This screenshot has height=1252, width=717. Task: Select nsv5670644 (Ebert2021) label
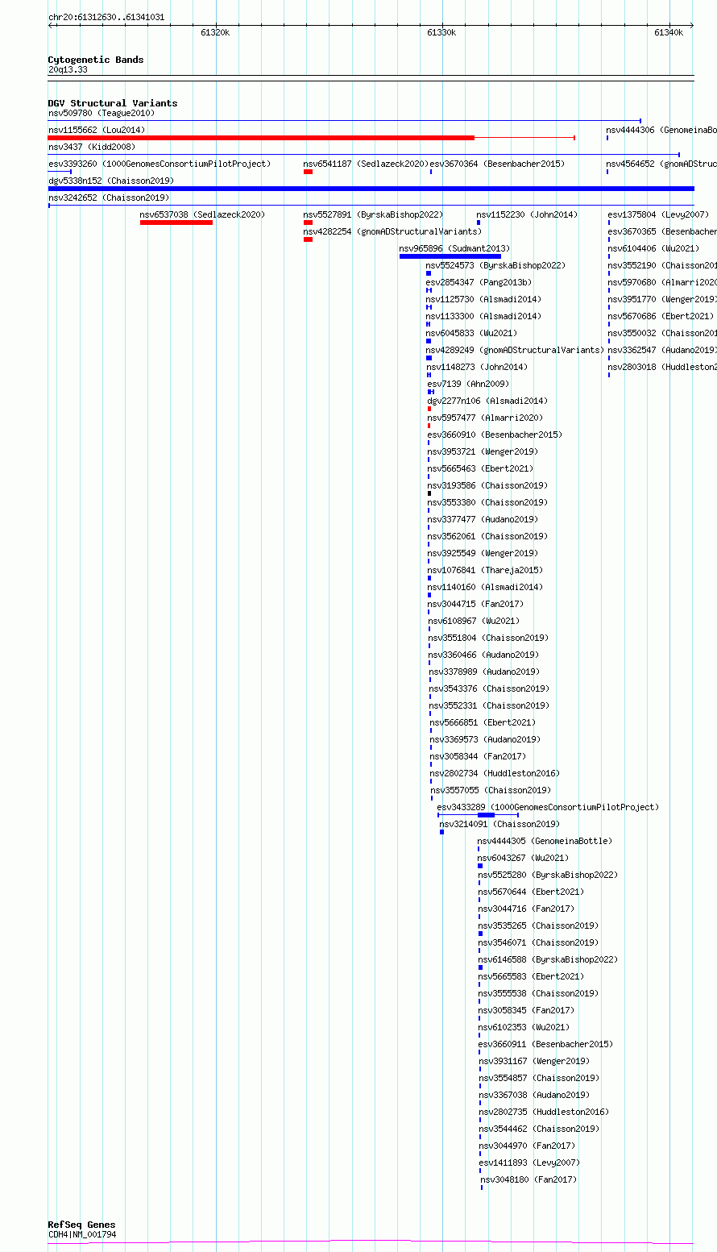click(x=531, y=892)
